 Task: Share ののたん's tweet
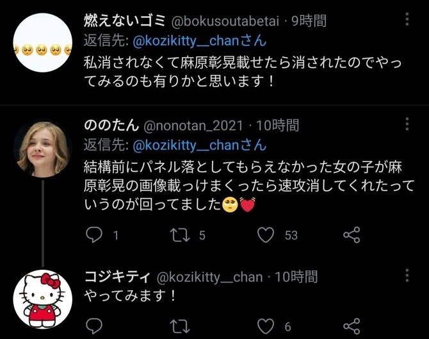tap(352, 235)
